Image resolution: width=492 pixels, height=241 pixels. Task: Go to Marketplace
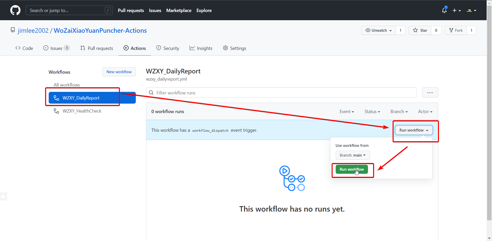pyautogui.click(x=179, y=10)
